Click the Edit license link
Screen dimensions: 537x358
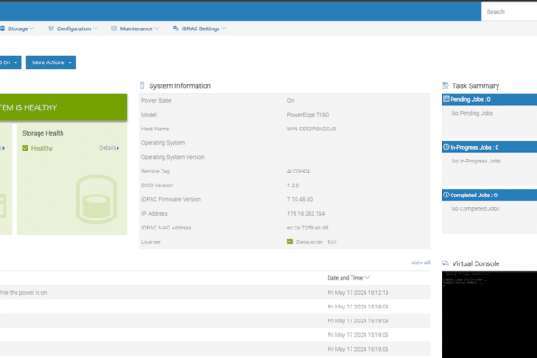tap(332, 241)
